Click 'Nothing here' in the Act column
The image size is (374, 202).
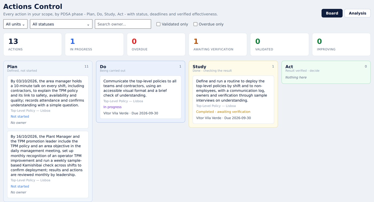(296, 77)
